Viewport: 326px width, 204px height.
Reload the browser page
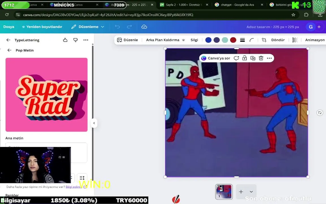[7, 14]
